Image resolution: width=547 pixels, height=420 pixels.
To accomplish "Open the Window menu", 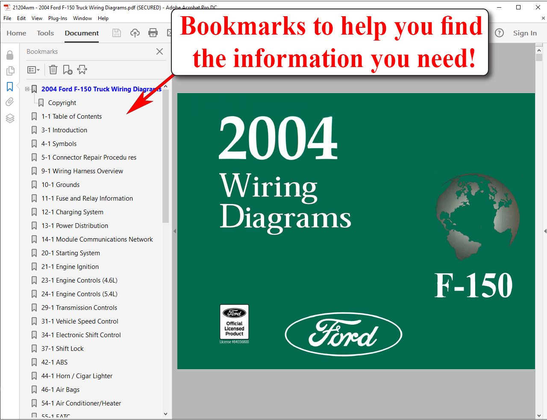I will 82,18.
